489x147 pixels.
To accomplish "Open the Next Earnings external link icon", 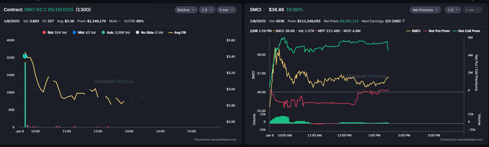I will pos(403,21).
